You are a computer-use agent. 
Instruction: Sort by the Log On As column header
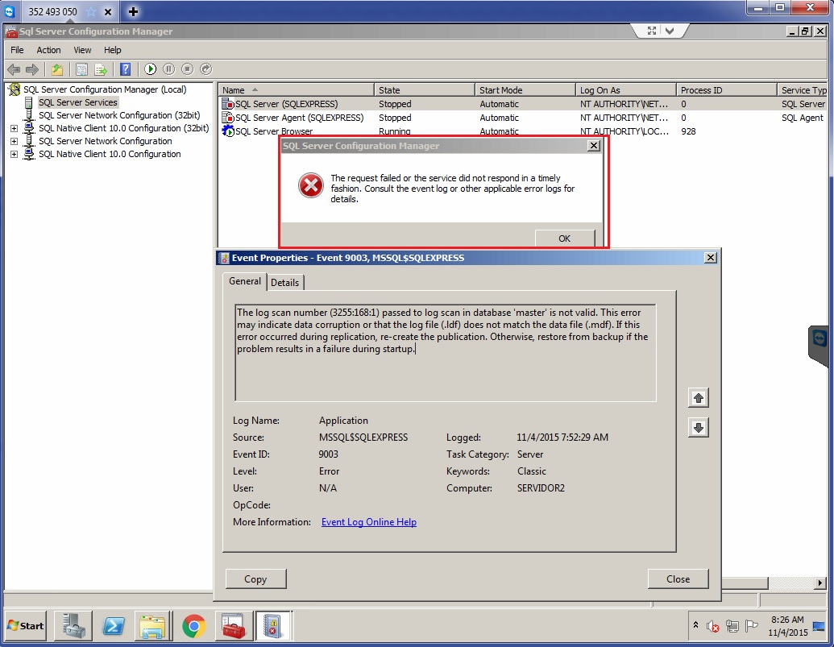click(625, 90)
